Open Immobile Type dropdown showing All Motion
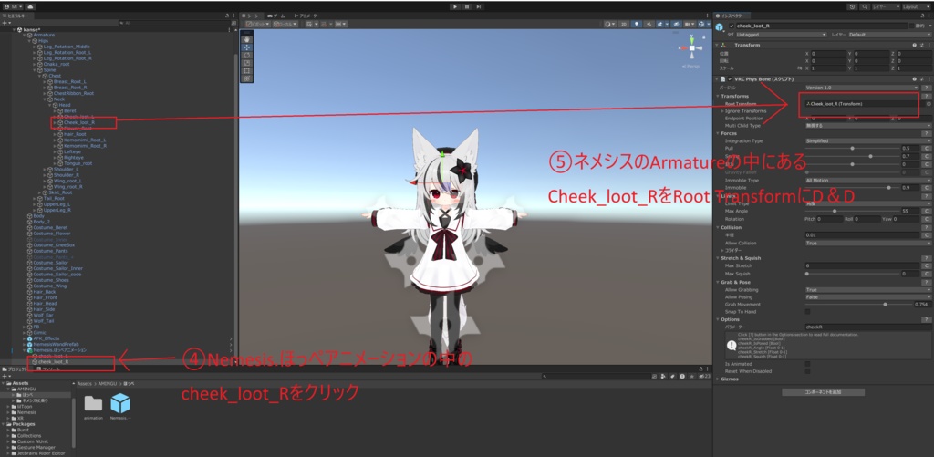The image size is (934, 457). tap(868, 180)
